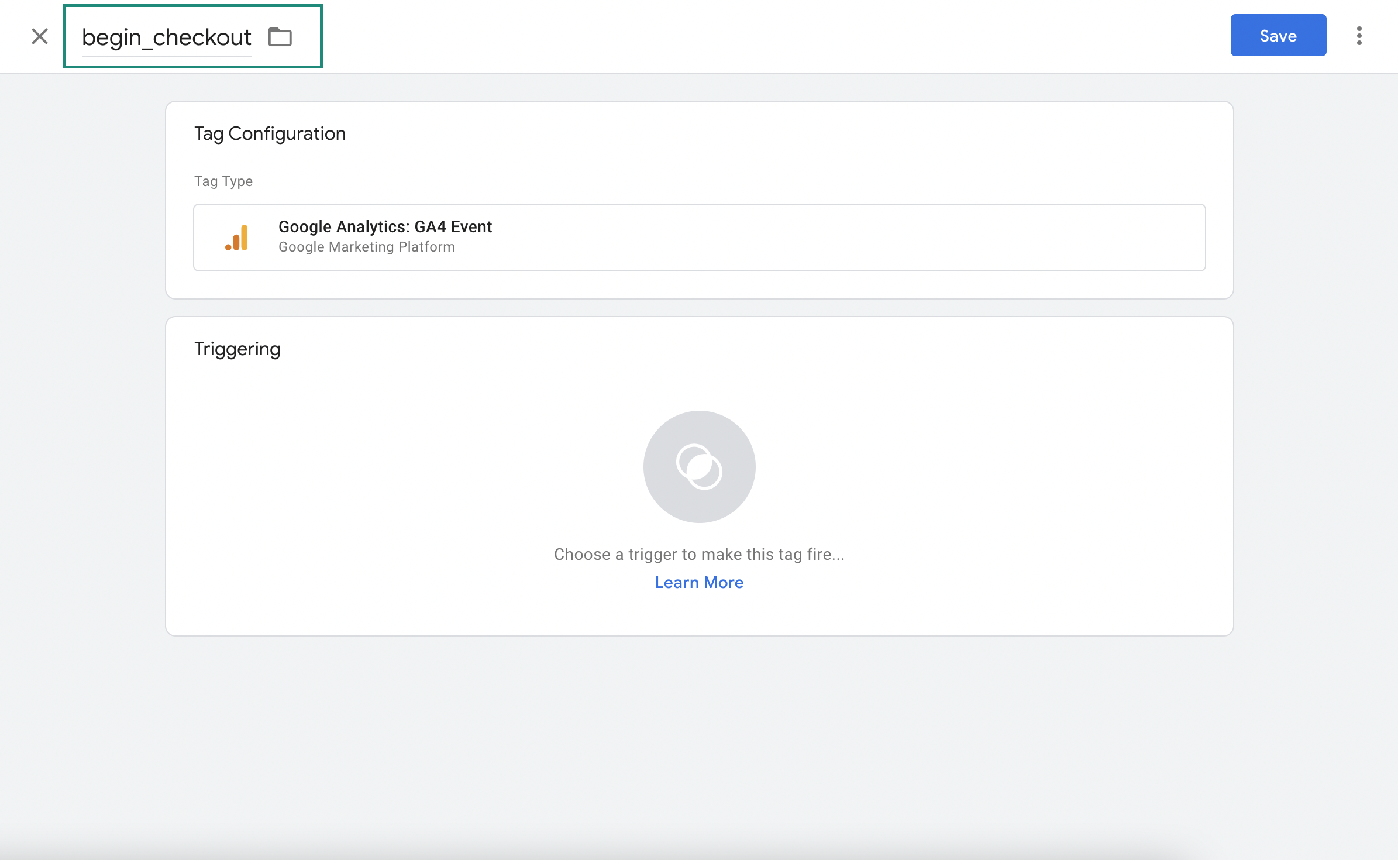Screen dimensions: 1398x860
Task: Edit the begin_checkout tag name field
Action: (x=167, y=37)
